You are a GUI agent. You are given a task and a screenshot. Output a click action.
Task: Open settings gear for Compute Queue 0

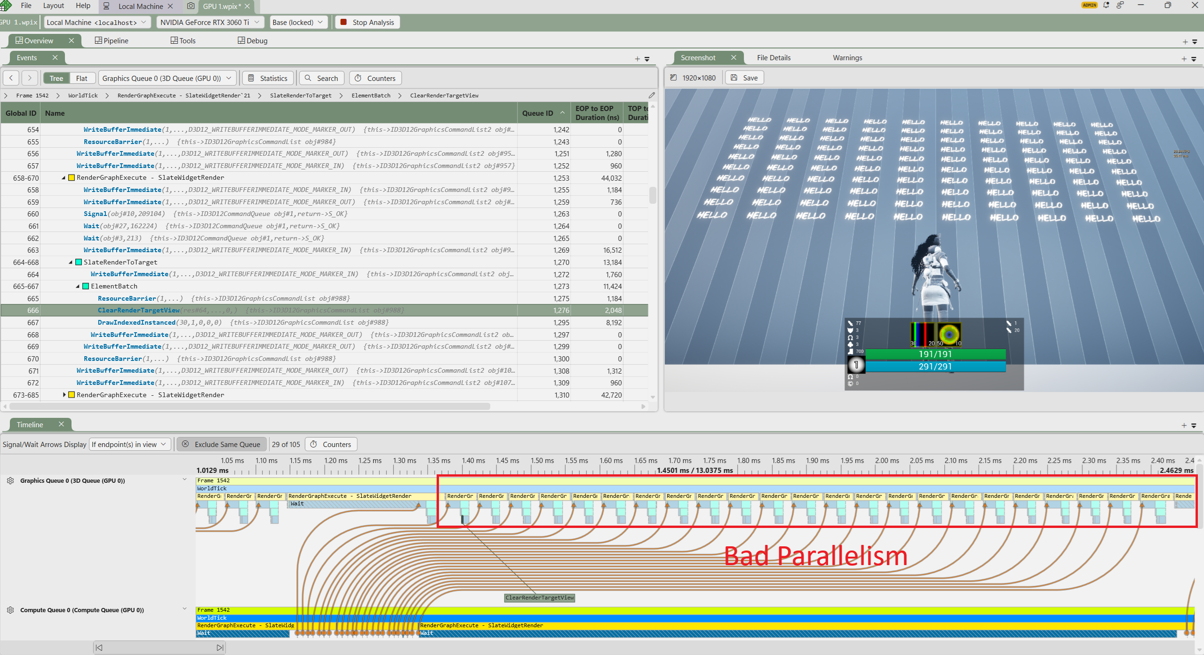click(x=10, y=610)
